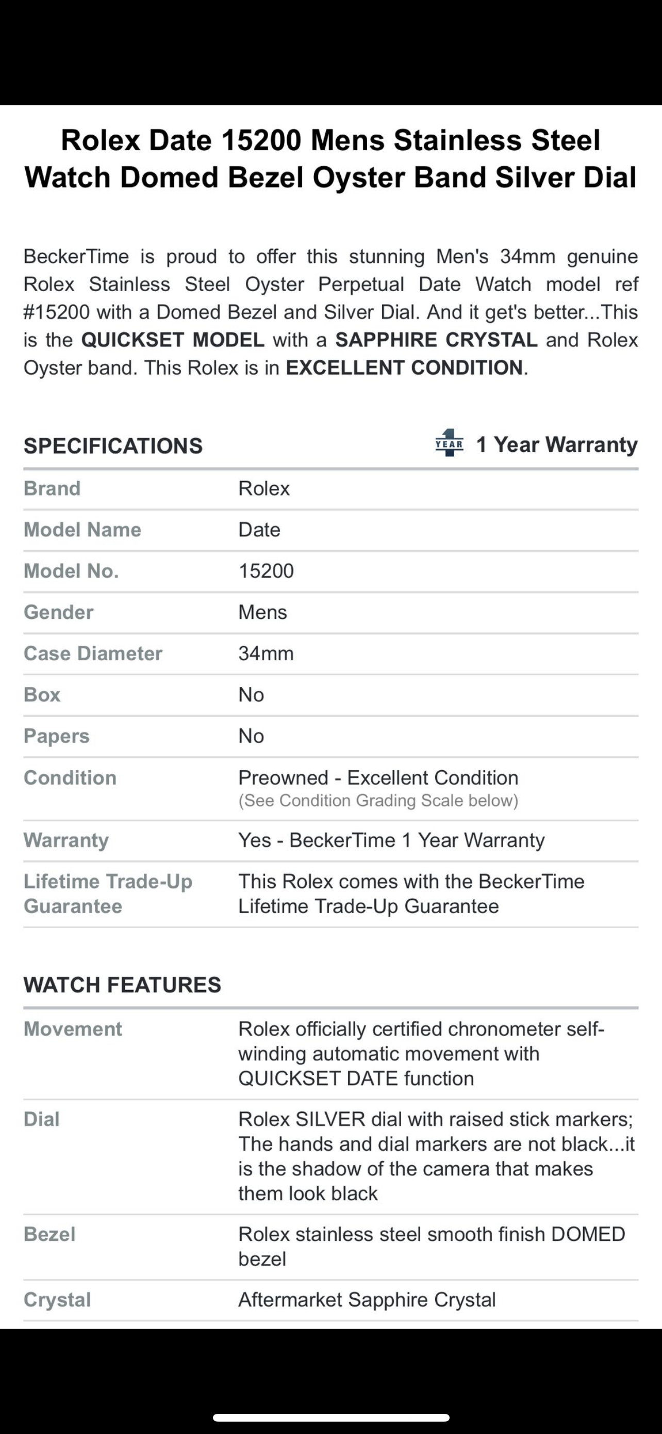Tap the Yes - BeckerTime 1 Year Warranty value
This screenshot has height=1434, width=662.
[x=391, y=840]
